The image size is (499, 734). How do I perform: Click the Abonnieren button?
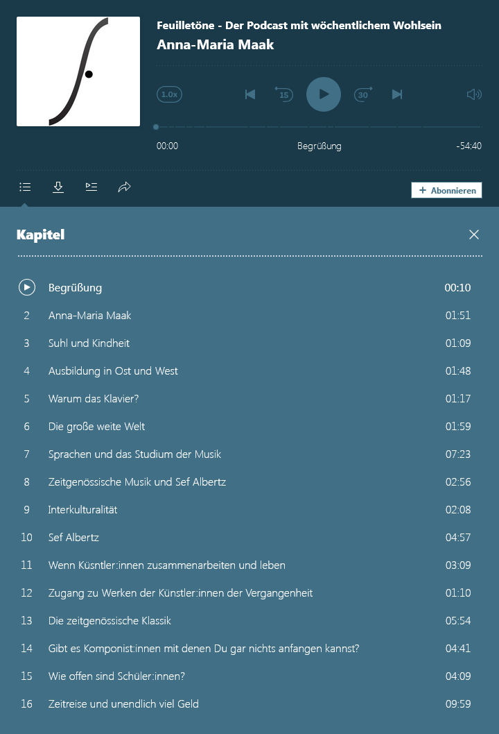click(x=446, y=190)
